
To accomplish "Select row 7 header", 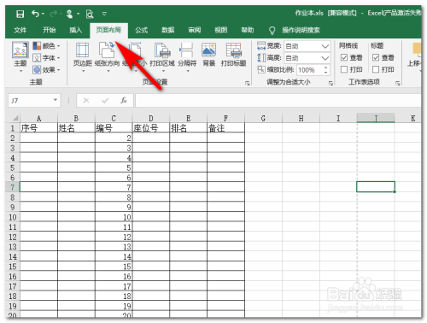I will click(13, 187).
